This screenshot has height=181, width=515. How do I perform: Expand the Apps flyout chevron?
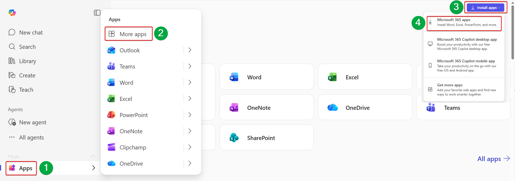click(x=93, y=168)
